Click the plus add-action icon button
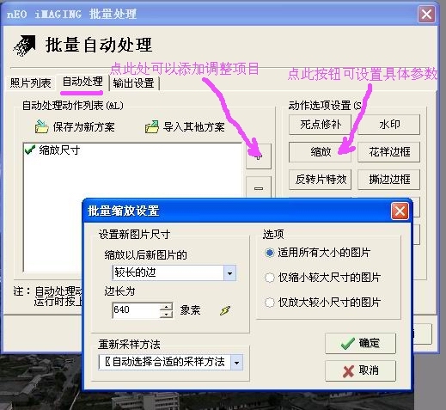Image resolution: width=446 pixels, height=410 pixels. point(259,156)
